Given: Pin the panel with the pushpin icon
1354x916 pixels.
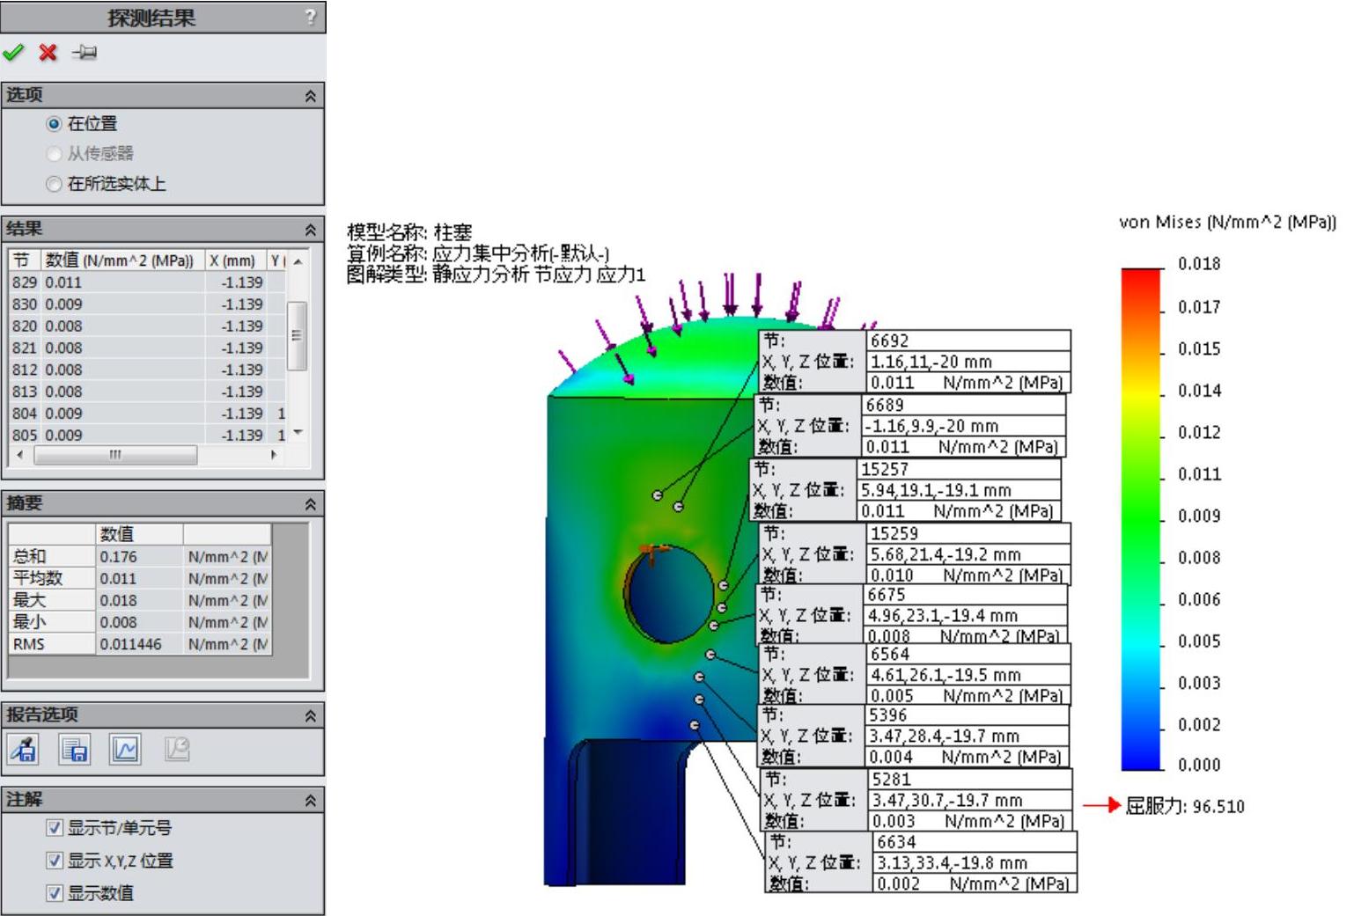Looking at the screenshot, I should pyautogui.click(x=85, y=53).
